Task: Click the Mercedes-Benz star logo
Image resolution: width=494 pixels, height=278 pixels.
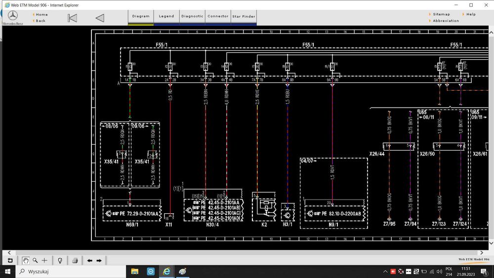Action: coord(12,16)
